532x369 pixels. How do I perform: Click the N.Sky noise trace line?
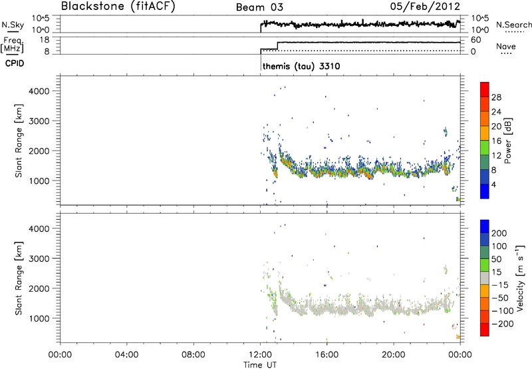point(360,25)
